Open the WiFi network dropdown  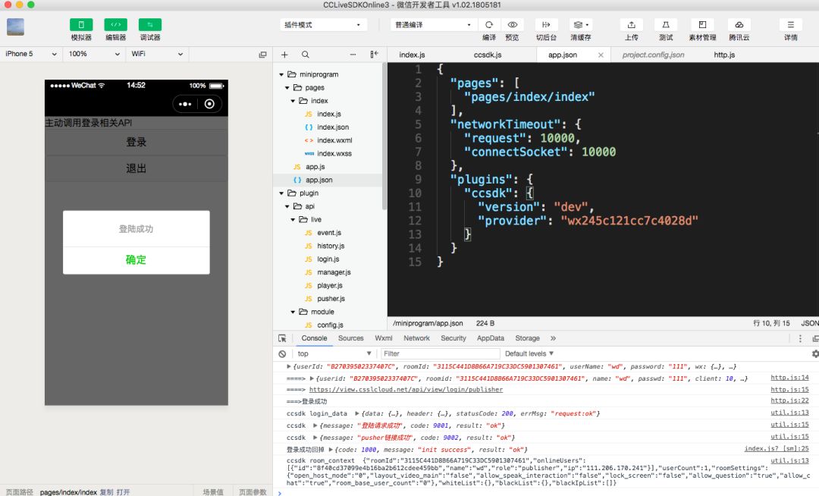point(157,54)
